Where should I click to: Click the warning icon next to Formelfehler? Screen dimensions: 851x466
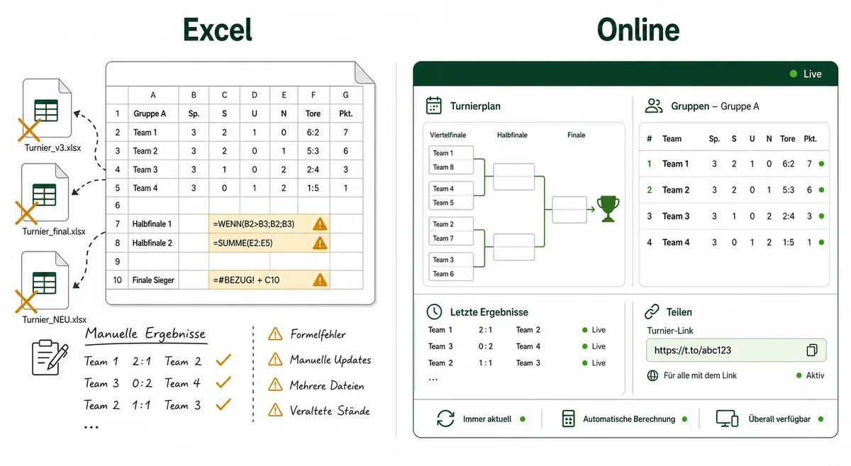pyautogui.click(x=275, y=334)
